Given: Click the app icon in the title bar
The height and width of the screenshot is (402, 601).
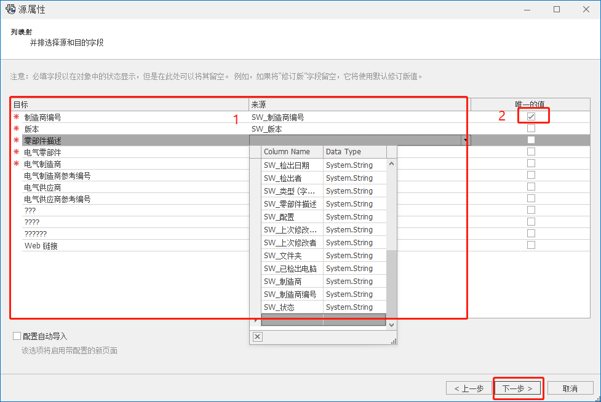Looking at the screenshot, I should [x=10, y=9].
